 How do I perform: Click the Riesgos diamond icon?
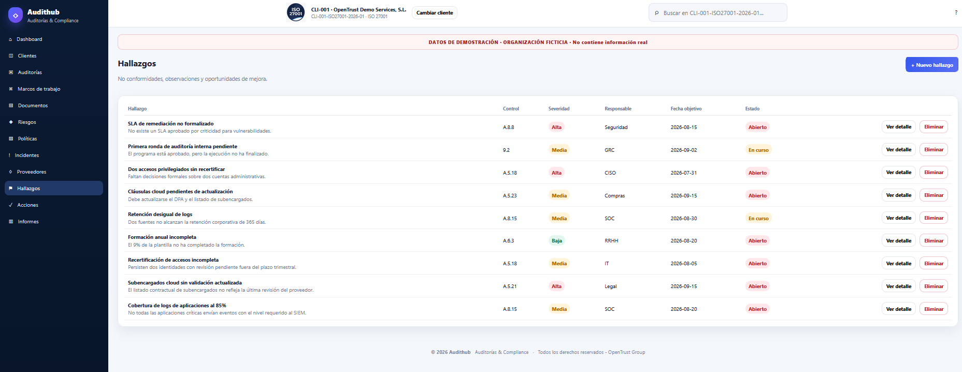pos(11,122)
